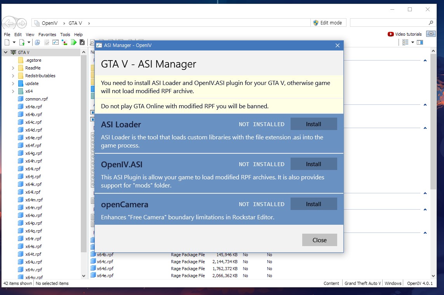Viewport: 444px width, 295px height.
Task: Open the ASI Manager toolbar icon
Action: click(x=56, y=42)
